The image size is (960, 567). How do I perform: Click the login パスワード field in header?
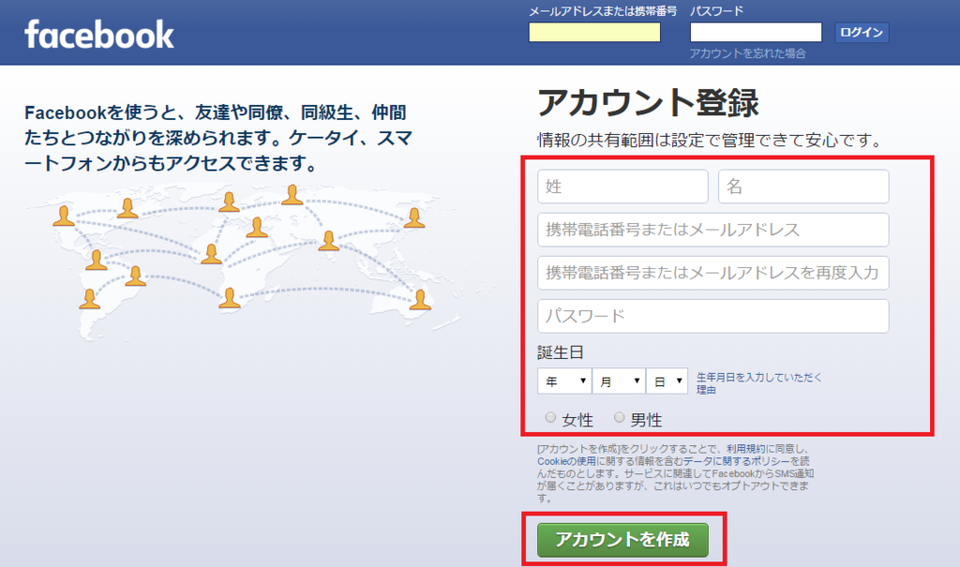[x=756, y=32]
